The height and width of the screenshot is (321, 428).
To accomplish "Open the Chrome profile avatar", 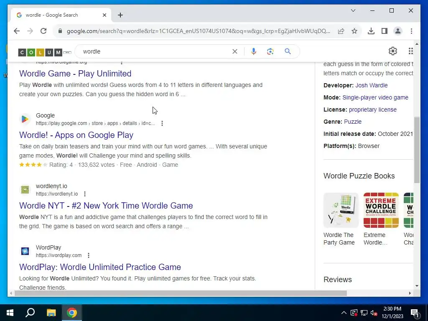I will click(398, 31).
